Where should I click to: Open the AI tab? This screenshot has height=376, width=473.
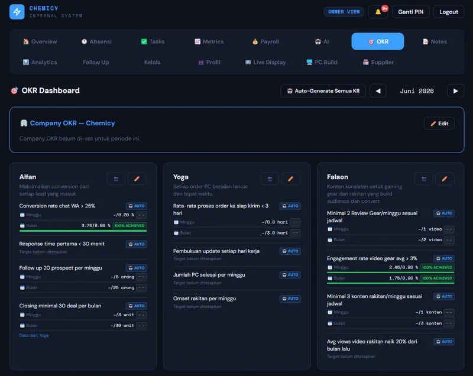[x=322, y=41]
